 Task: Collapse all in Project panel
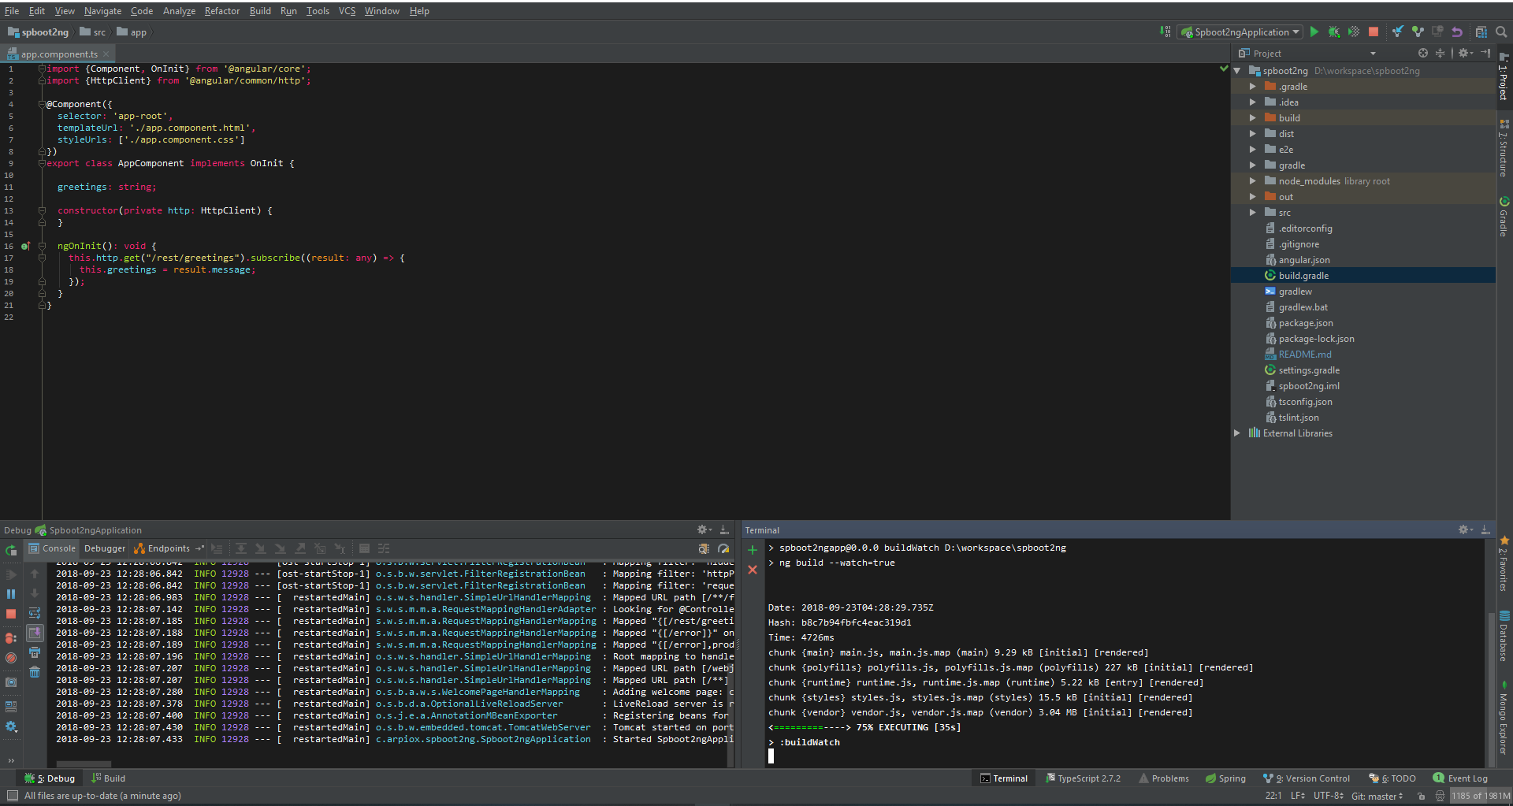pyautogui.click(x=1440, y=54)
